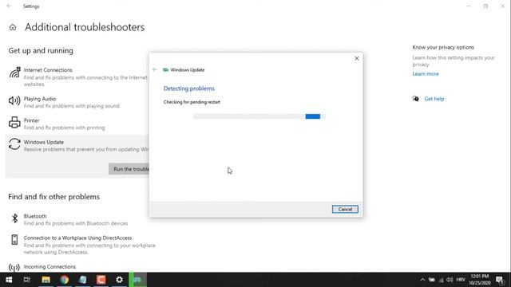Image resolution: width=511 pixels, height=287 pixels.
Task: Switch to Settings gear in taskbar
Action: click(x=119, y=280)
